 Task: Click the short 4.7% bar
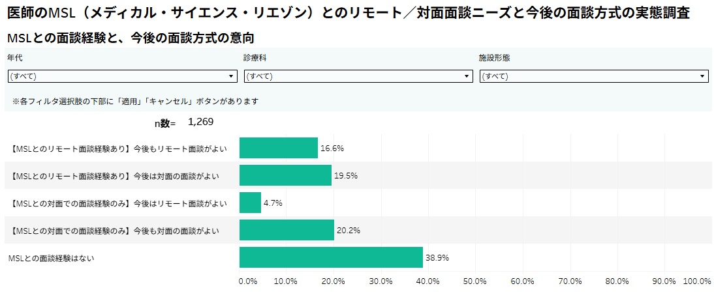click(x=250, y=203)
